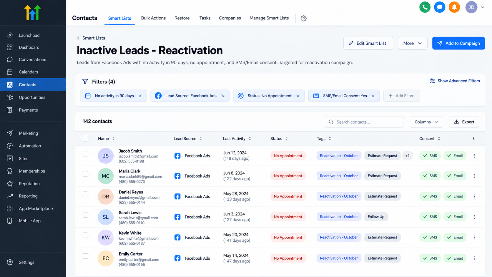The height and width of the screenshot is (277, 492).
Task: Click the JD user avatar
Action: pos(471,7)
